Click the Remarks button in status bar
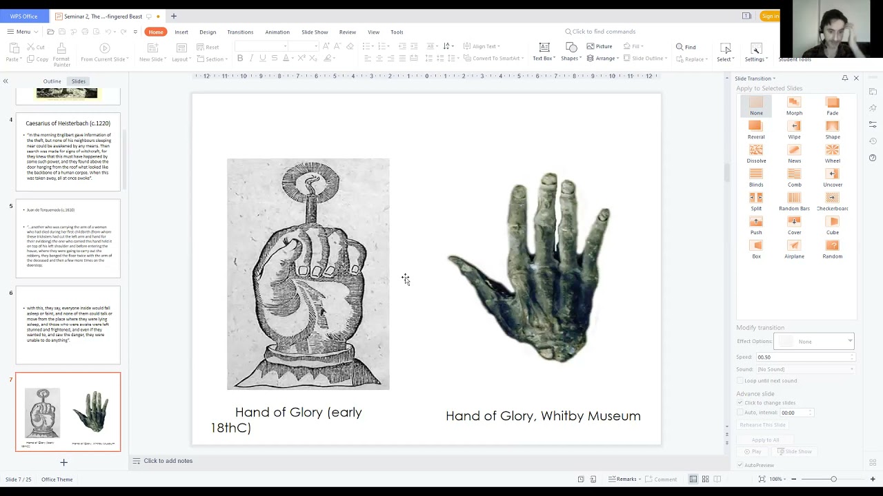 tap(626, 479)
